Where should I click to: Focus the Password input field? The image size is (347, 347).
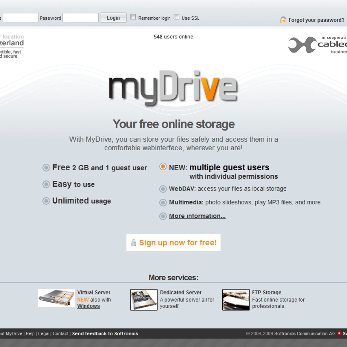(x=81, y=18)
